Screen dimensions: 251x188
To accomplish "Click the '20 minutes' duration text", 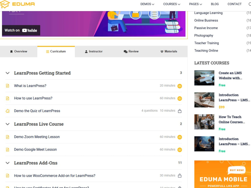I will click(x=167, y=85).
